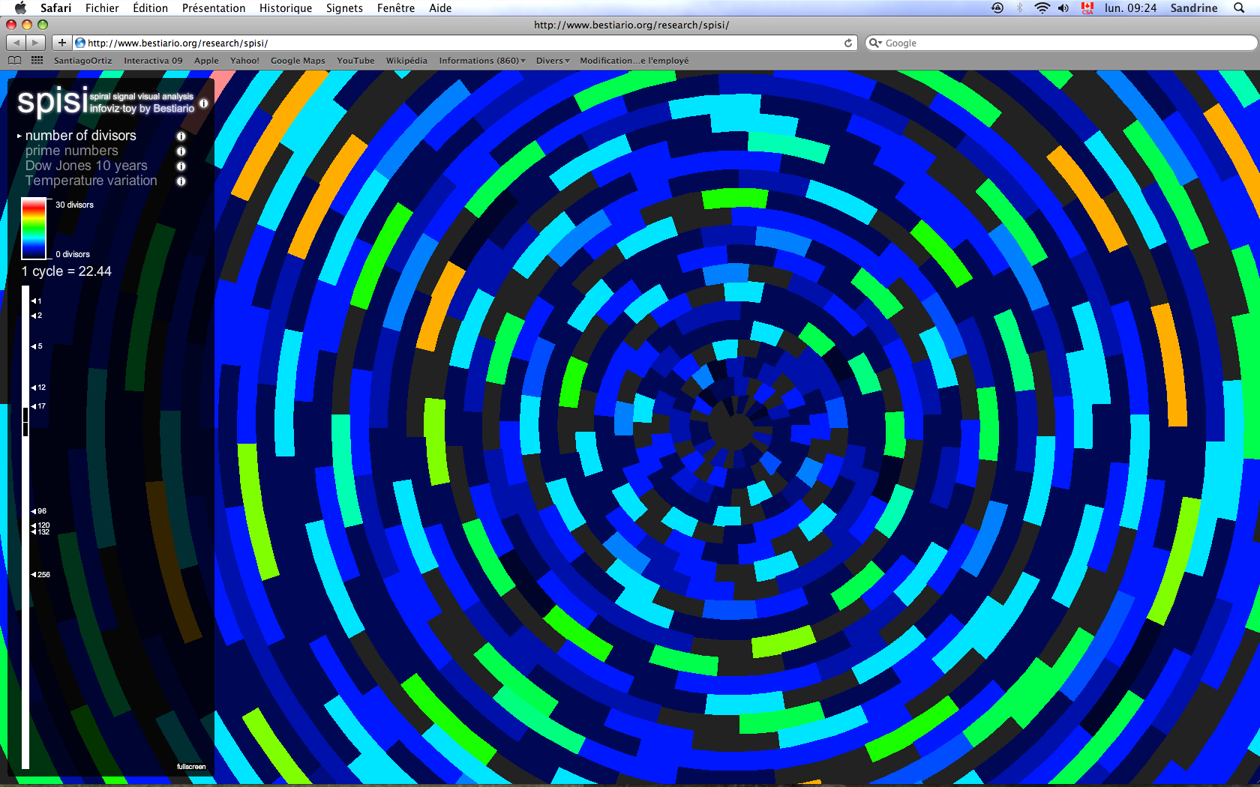The image size is (1260, 787).
Task: Show info for prime numbers
Action: tap(181, 151)
